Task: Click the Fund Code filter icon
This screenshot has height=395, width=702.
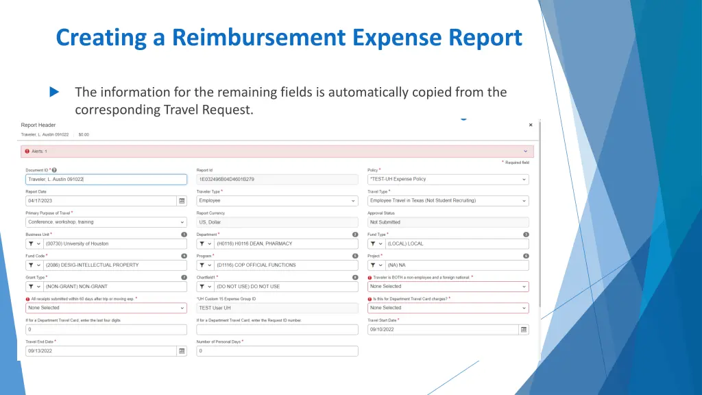Action: click(31, 265)
